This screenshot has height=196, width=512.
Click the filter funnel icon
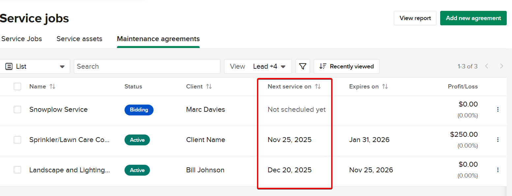[x=302, y=66]
